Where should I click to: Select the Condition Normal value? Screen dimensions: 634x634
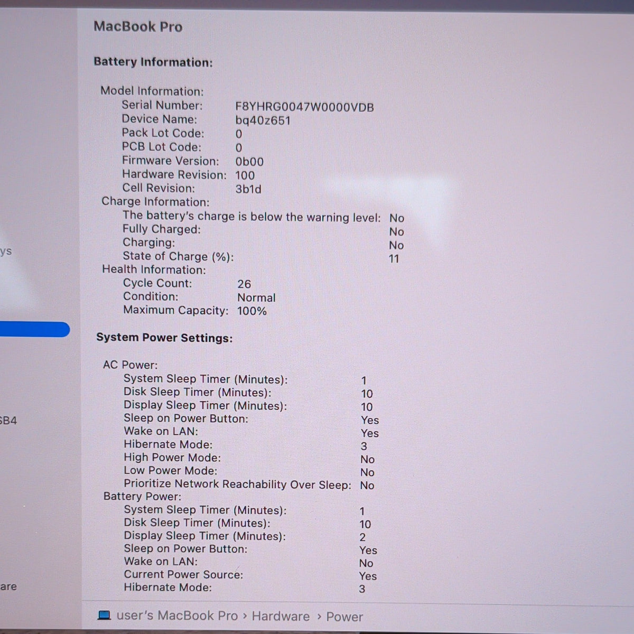(x=256, y=297)
